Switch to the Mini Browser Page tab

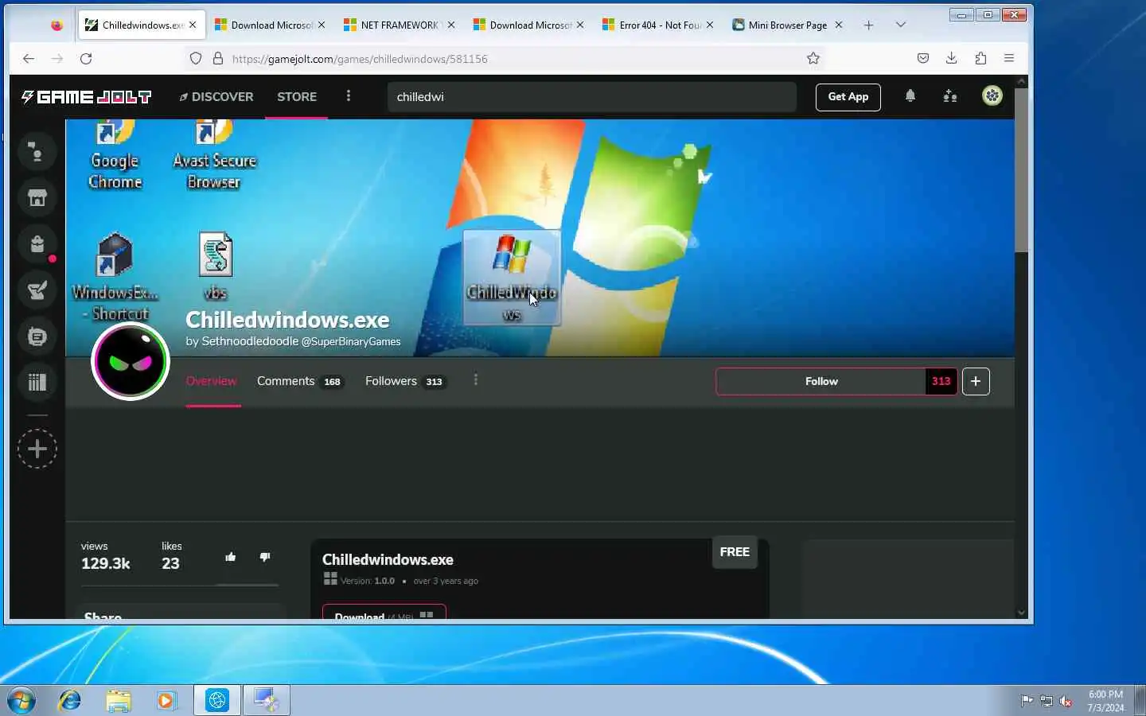[x=787, y=25]
